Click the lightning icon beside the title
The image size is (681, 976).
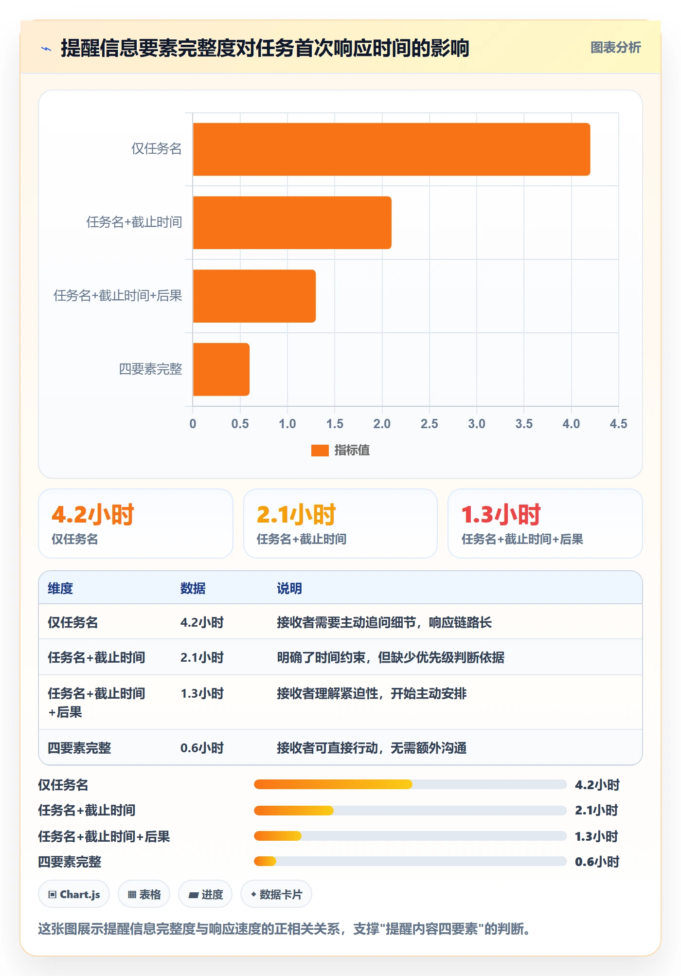(46, 48)
